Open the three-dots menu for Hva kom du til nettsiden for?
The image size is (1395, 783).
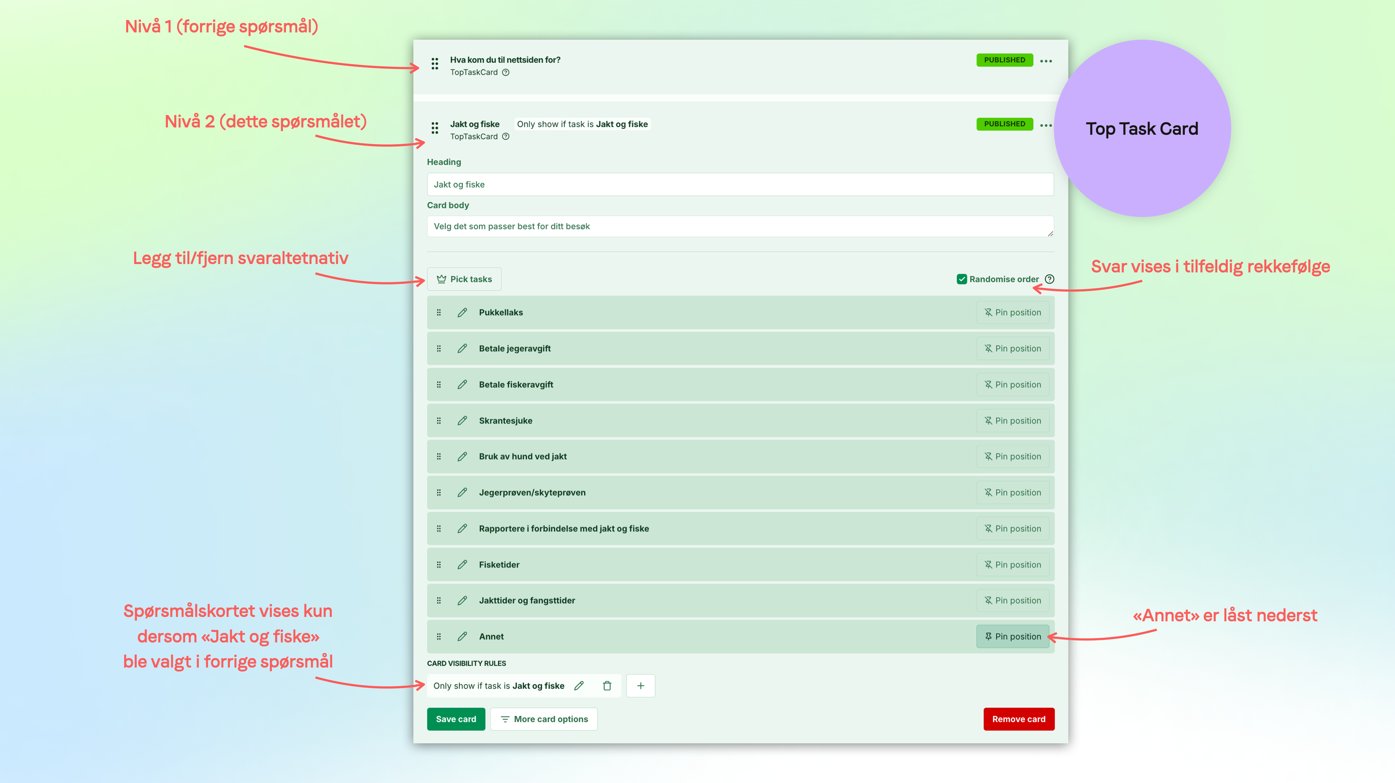point(1046,61)
